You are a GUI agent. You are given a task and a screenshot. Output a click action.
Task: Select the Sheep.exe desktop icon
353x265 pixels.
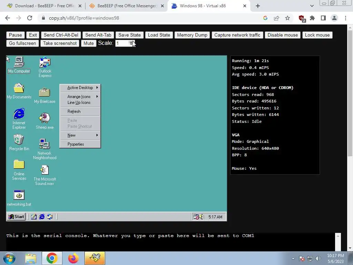click(x=44, y=121)
